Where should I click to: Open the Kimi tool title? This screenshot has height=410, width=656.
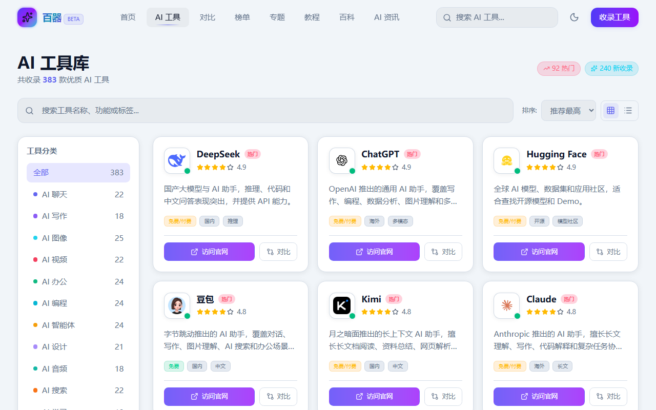click(x=372, y=299)
